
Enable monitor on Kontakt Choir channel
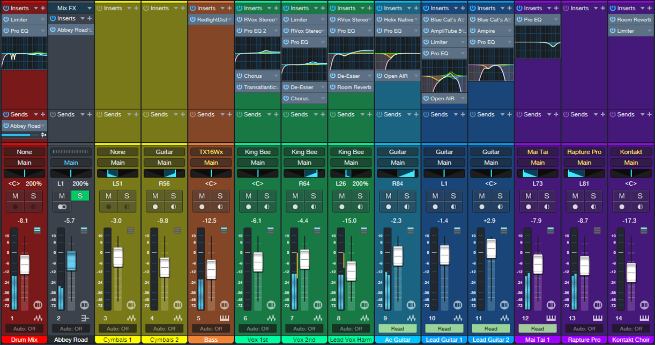tap(640, 207)
